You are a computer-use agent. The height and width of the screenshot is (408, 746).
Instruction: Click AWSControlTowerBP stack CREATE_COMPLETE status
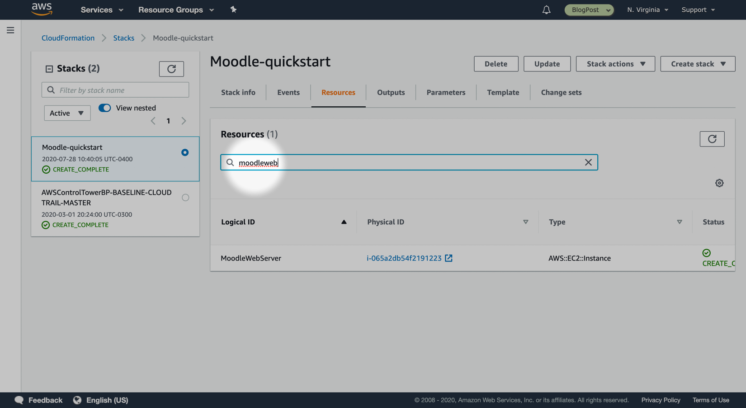point(80,225)
